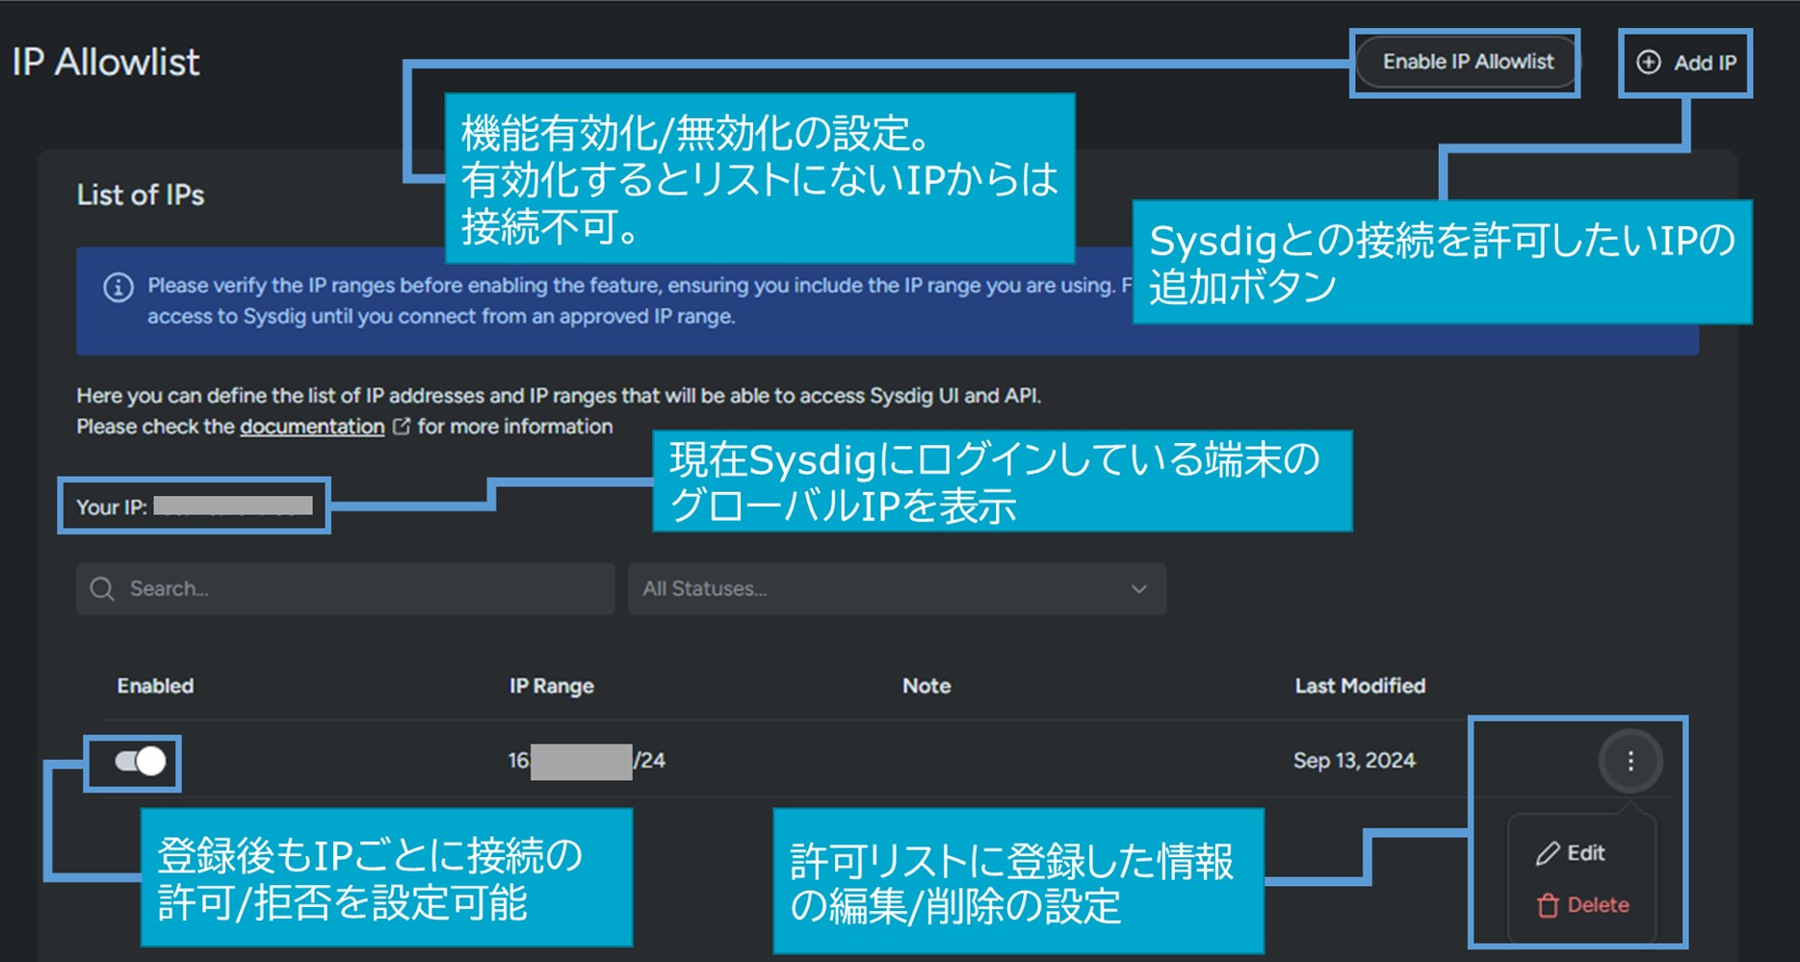Click the external link icon after documentation
This screenshot has width=1800, height=962.
pos(402,427)
